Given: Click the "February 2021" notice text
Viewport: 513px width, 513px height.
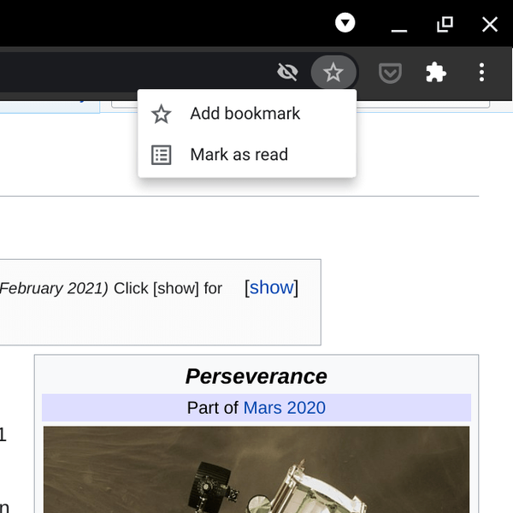Looking at the screenshot, I should pos(55,288).
